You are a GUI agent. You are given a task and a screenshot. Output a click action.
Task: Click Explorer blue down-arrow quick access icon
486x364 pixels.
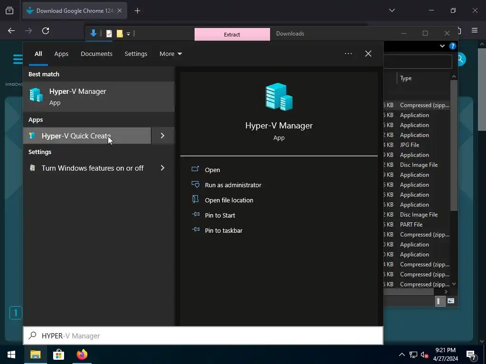click(x=93, y=33)
